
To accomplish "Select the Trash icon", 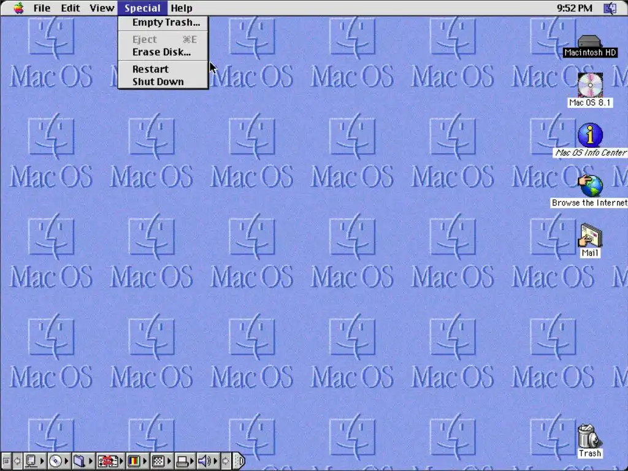I will pos(589,441).
